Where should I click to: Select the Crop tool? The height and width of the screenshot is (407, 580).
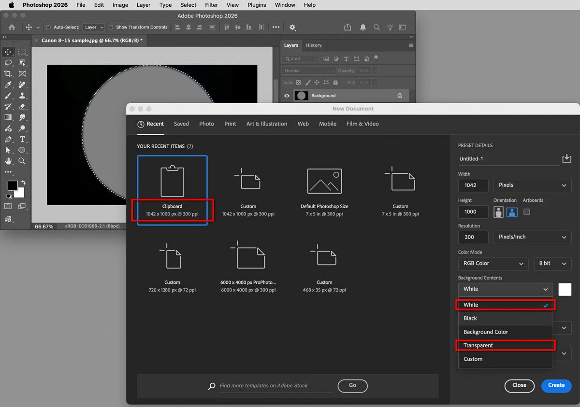click(8, 74)
